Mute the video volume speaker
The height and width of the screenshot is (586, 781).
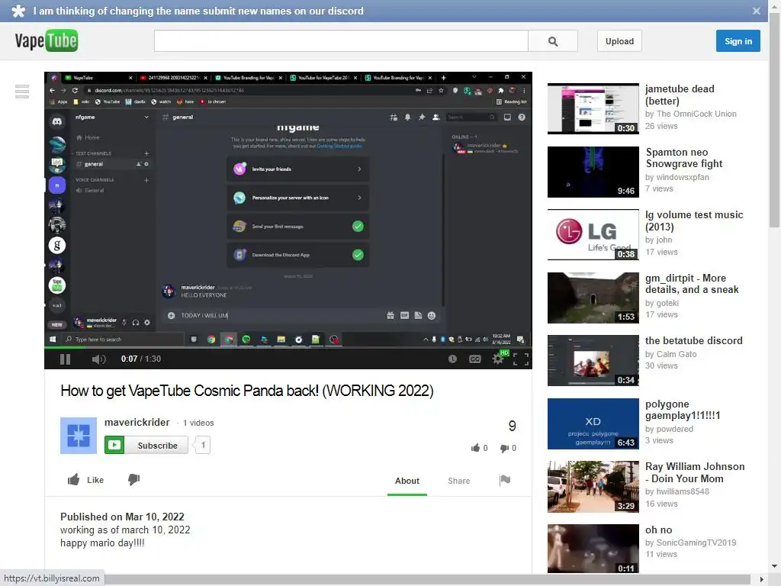click(98, 359)
